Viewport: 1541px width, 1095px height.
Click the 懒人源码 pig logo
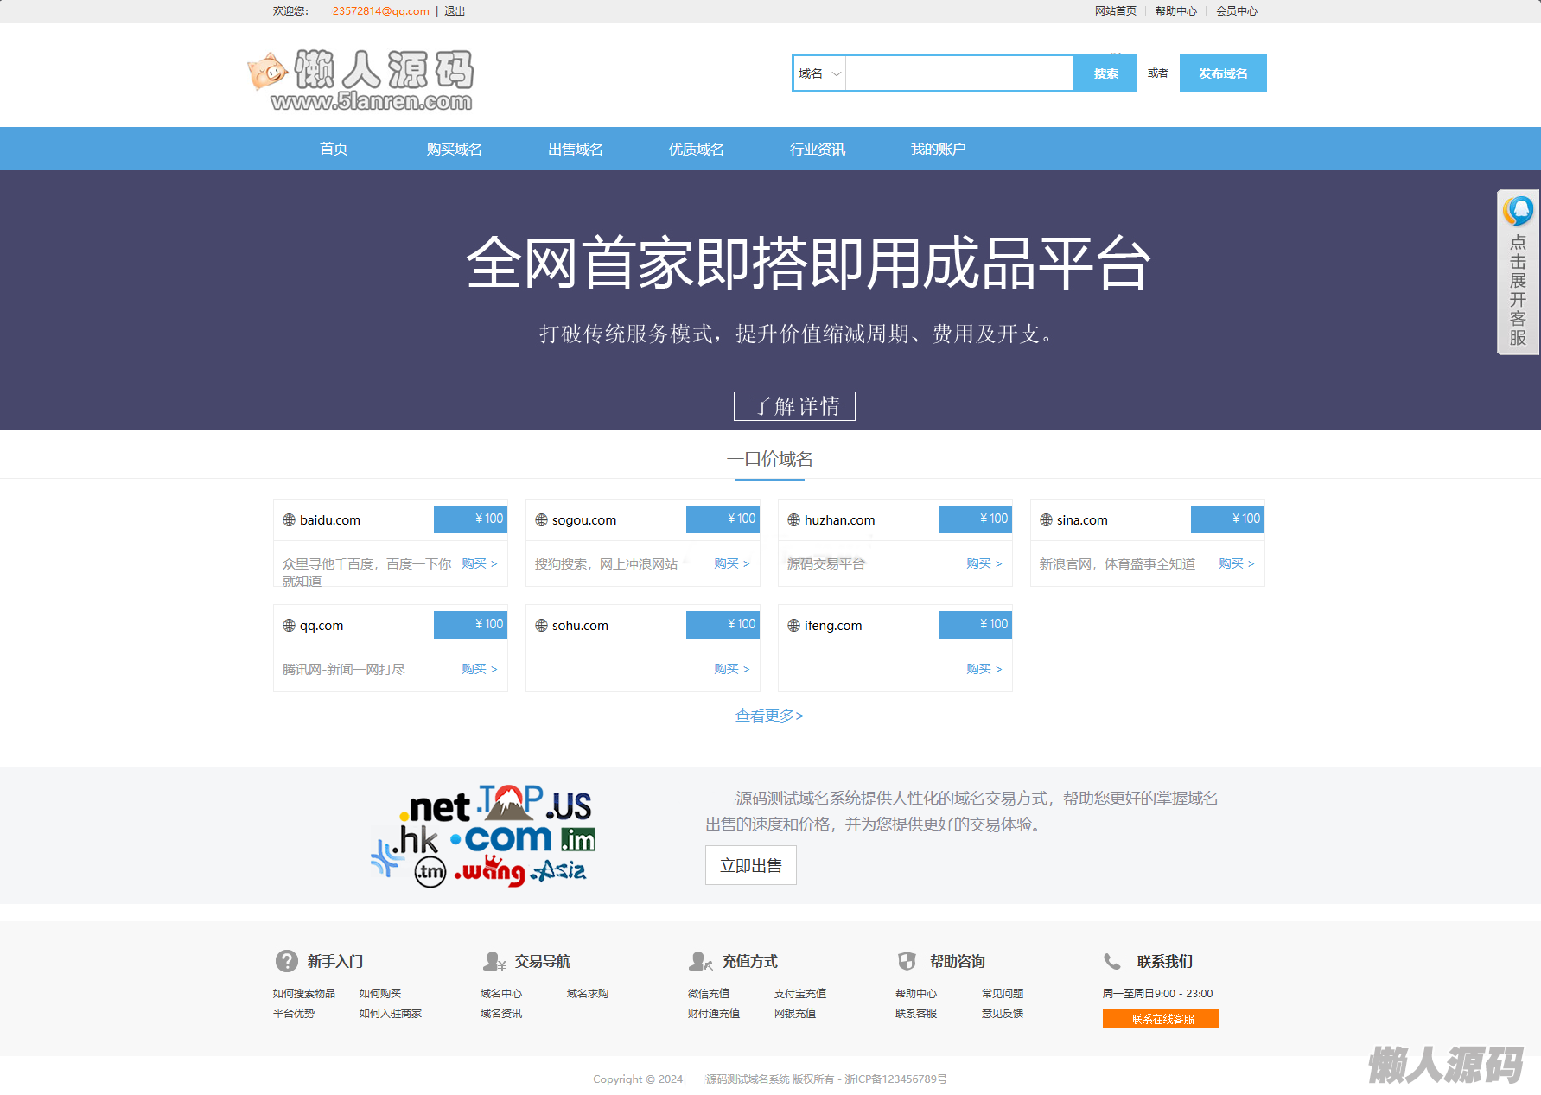pos(360,80)
